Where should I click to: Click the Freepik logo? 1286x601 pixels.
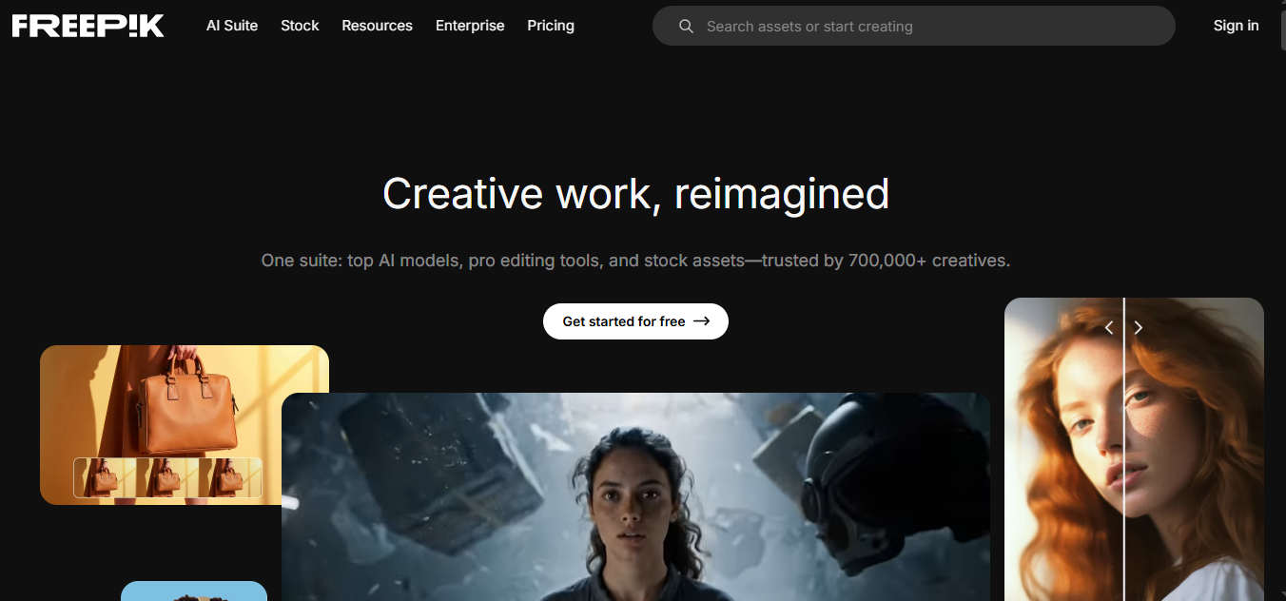click(88, 26)
